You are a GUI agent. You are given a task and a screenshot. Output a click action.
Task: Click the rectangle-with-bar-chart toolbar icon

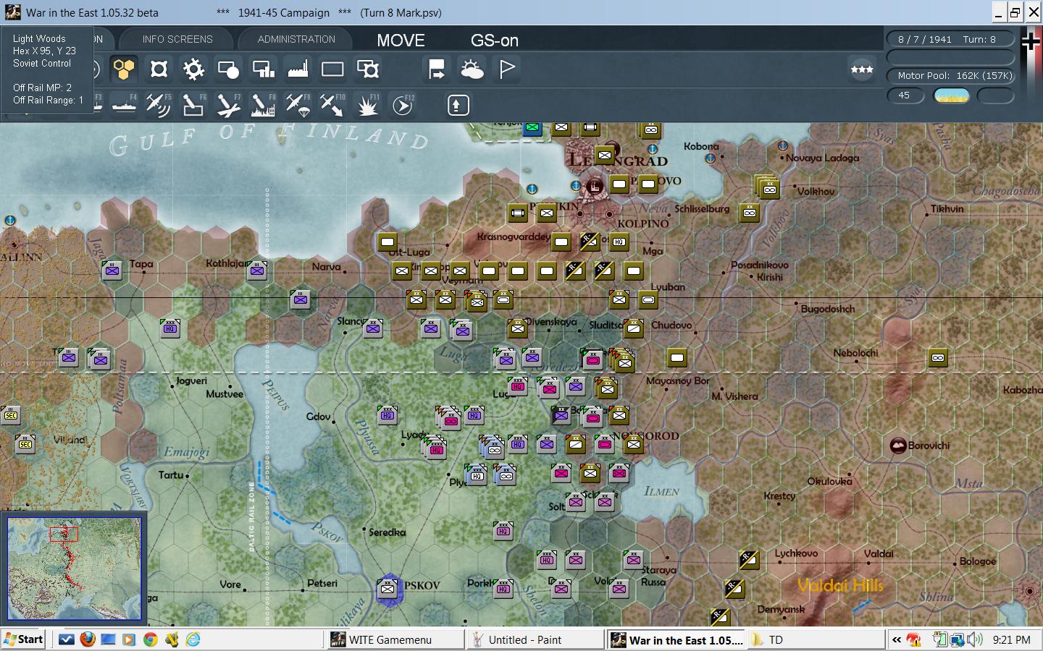click(x=263, y=69)
